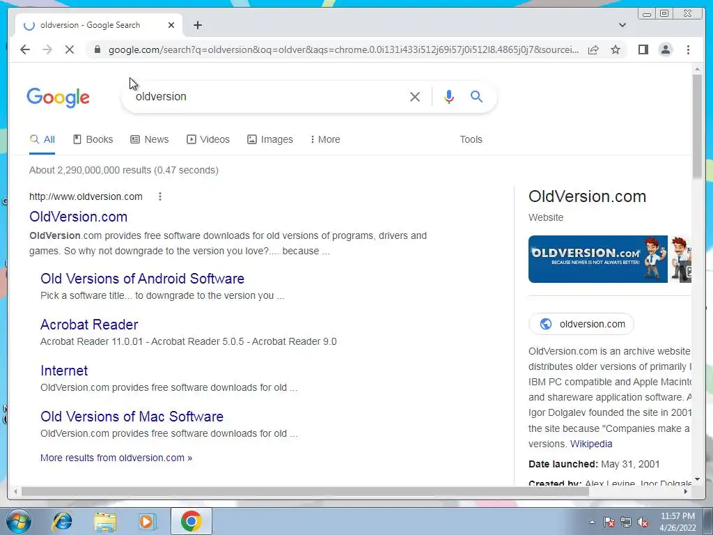
Task: Click the padlock site info icon
Action: coord(97,49)
